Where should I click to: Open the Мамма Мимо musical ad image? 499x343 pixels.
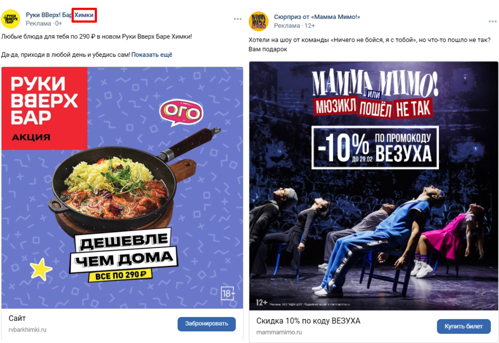pyautogui.click(x=373, y=186)
